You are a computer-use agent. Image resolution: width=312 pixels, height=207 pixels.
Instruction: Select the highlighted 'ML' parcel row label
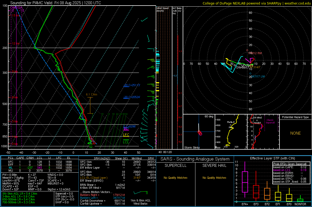coord(11,168)
